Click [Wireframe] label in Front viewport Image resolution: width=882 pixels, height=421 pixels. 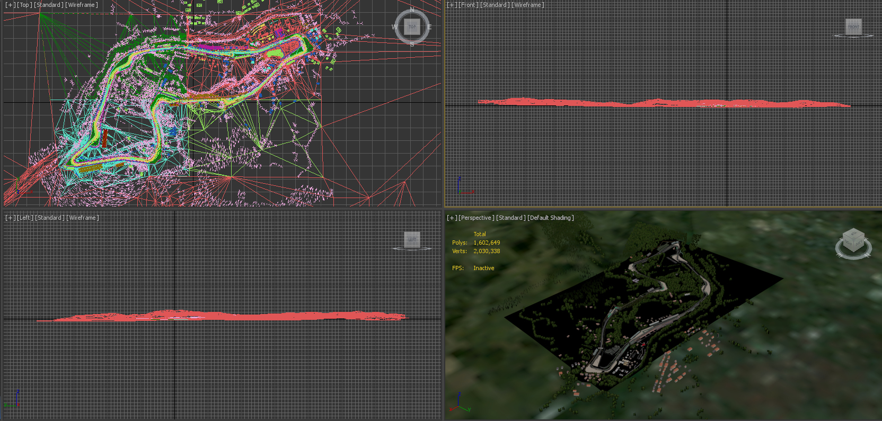(528, 5)
